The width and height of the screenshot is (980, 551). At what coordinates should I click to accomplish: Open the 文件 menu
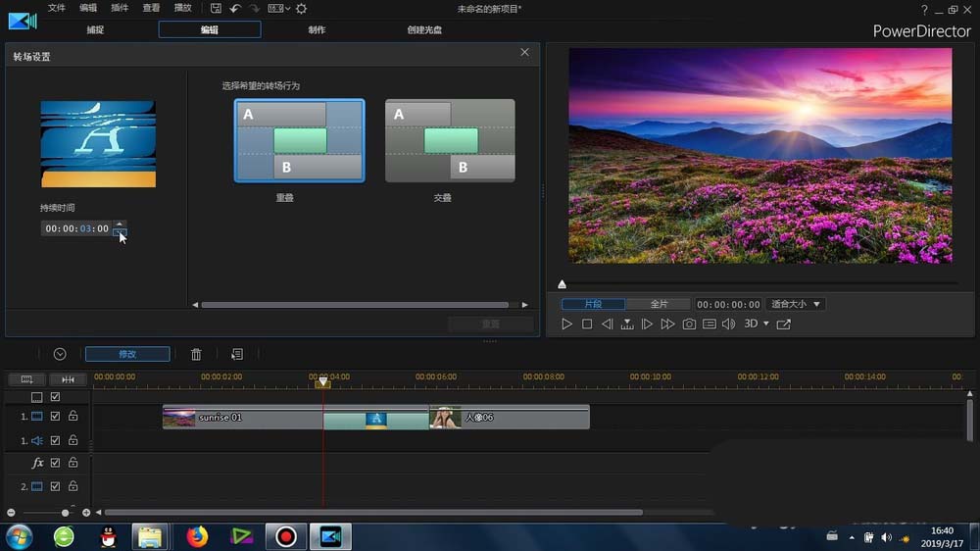pyautogui.click(x=56, y=8)
